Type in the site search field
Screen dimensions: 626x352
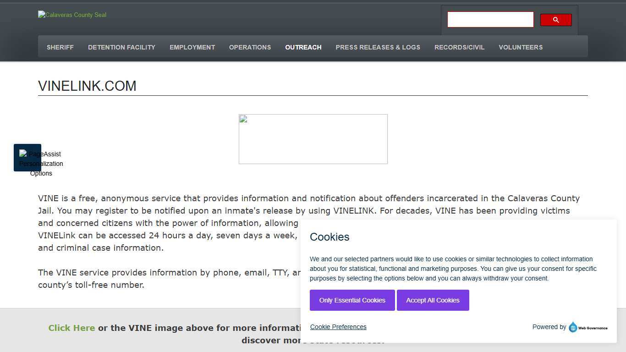(490, 20)
